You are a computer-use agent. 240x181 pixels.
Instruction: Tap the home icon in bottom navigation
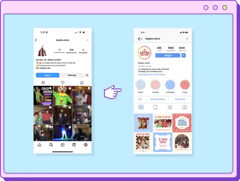pyautogui.click(x=40, y=145)
